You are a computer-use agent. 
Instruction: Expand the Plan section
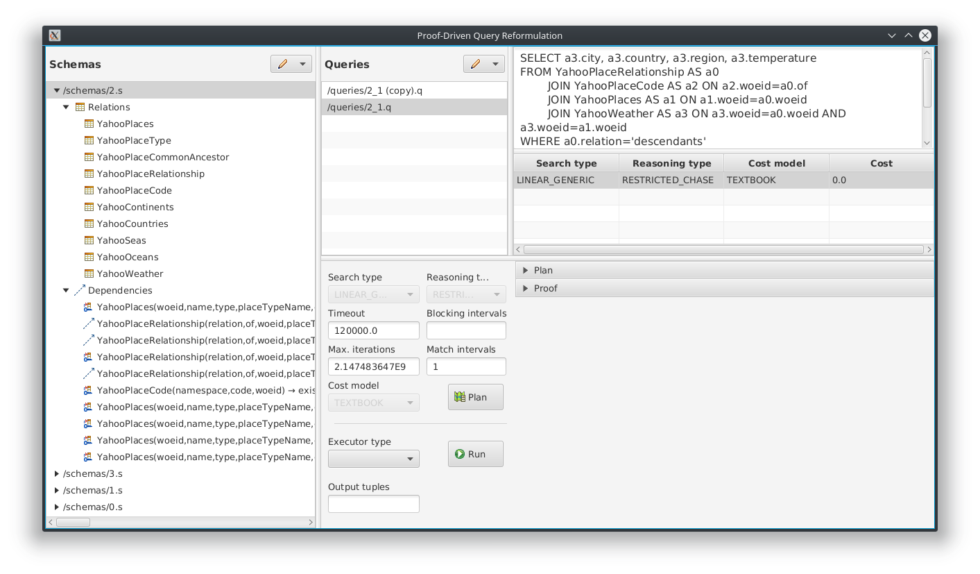point(526,270)
